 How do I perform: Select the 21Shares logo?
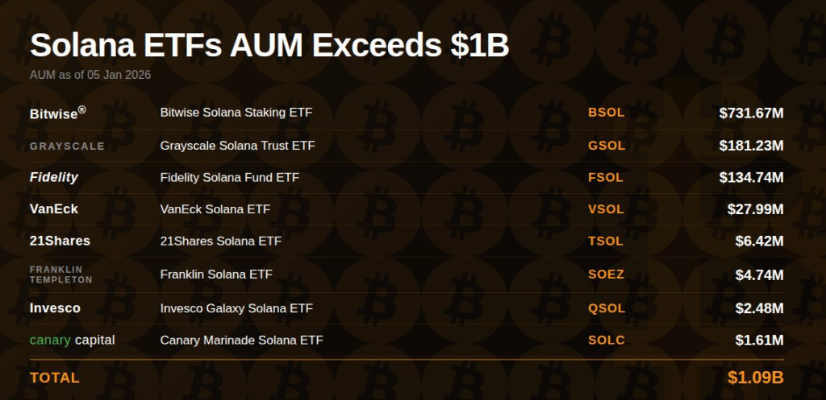60,241
